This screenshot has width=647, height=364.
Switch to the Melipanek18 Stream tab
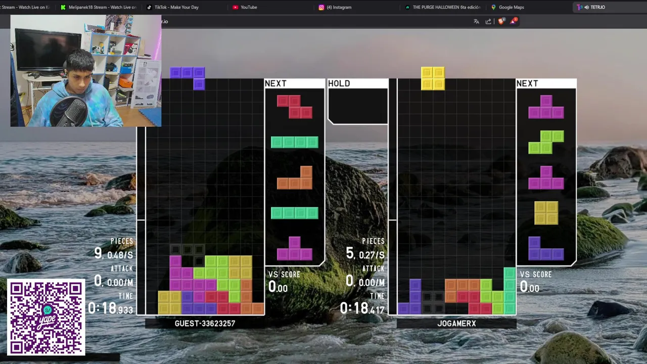[x=99, y=7]
